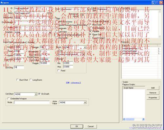This screenshot has height=130, width=164.
Task: Click the Remove script button
Action: [x=153, y=93]
